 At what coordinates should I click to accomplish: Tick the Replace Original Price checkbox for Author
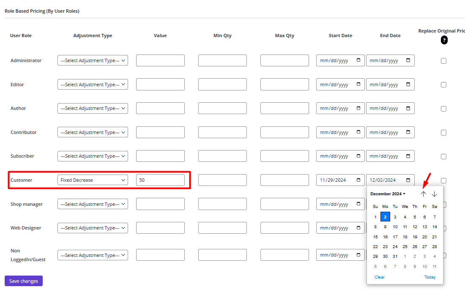(443, 109)
